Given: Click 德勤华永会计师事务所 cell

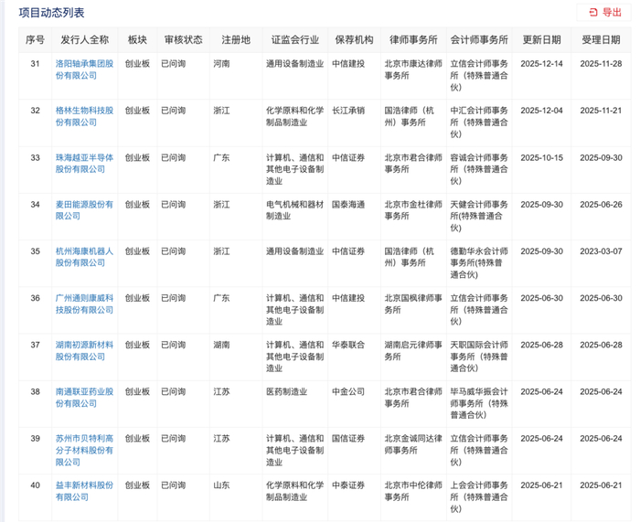Looking at the screenshot, I should coord(479,263).
